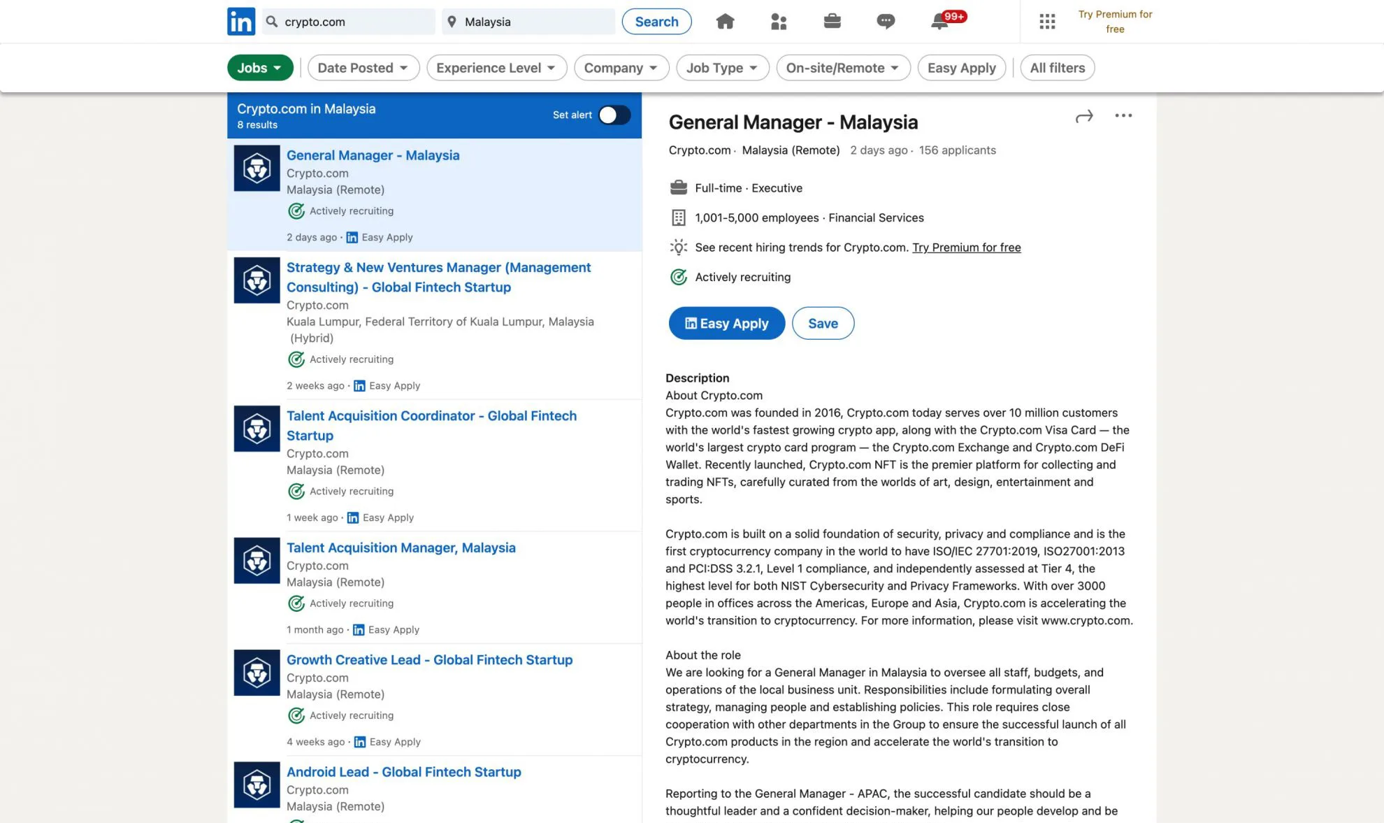Open the Jobs briefcase icon in navbar
This screenshot has height=823, width=1384.
pyautogui.click(x=832, y=22)
